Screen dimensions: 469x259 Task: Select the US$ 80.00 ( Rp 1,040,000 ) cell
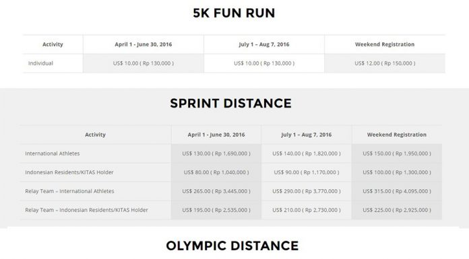[x=216, y=172]
